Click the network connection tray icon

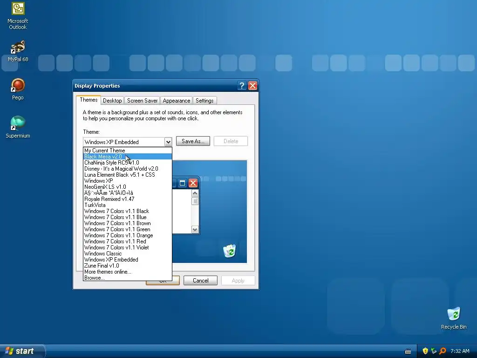point(434,351)
